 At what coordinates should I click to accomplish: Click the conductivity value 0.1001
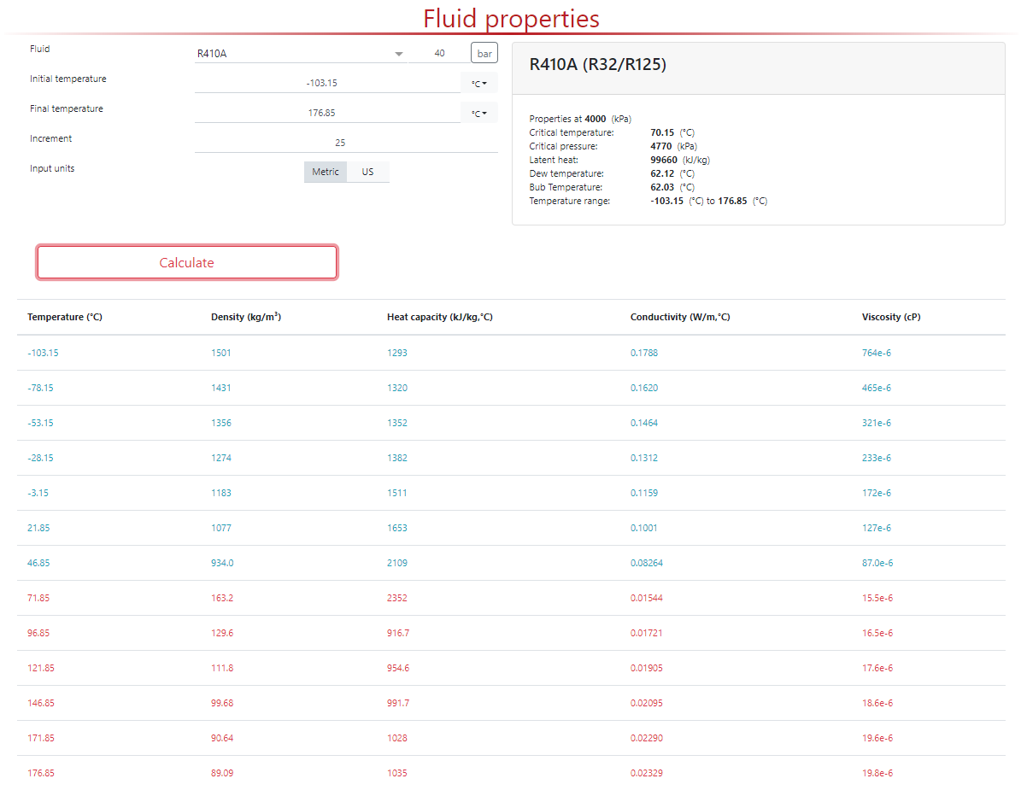[x=644, y=528]
